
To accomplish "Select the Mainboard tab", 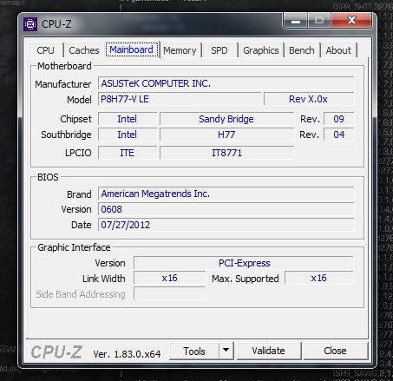I will (x=132, y=49).
